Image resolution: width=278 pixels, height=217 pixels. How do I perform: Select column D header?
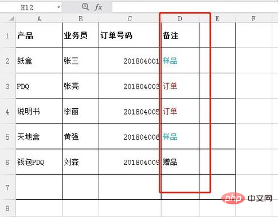[180, 19]
